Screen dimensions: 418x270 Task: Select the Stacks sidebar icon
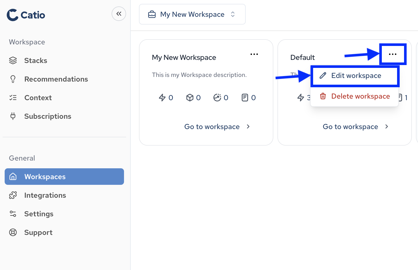click(13, 60)
